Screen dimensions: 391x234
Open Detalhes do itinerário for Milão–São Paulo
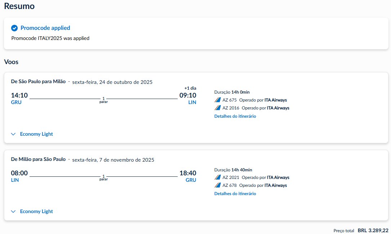click(x=235, y=194)
